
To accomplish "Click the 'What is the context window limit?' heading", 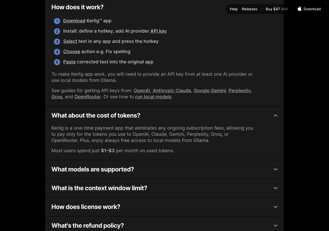I will point(99,188).
